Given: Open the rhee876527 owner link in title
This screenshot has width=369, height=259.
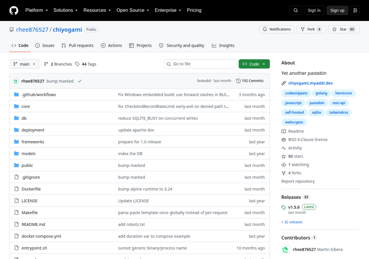Looking at the screenshot, I should pyautogui.click(x=32, y=29).
